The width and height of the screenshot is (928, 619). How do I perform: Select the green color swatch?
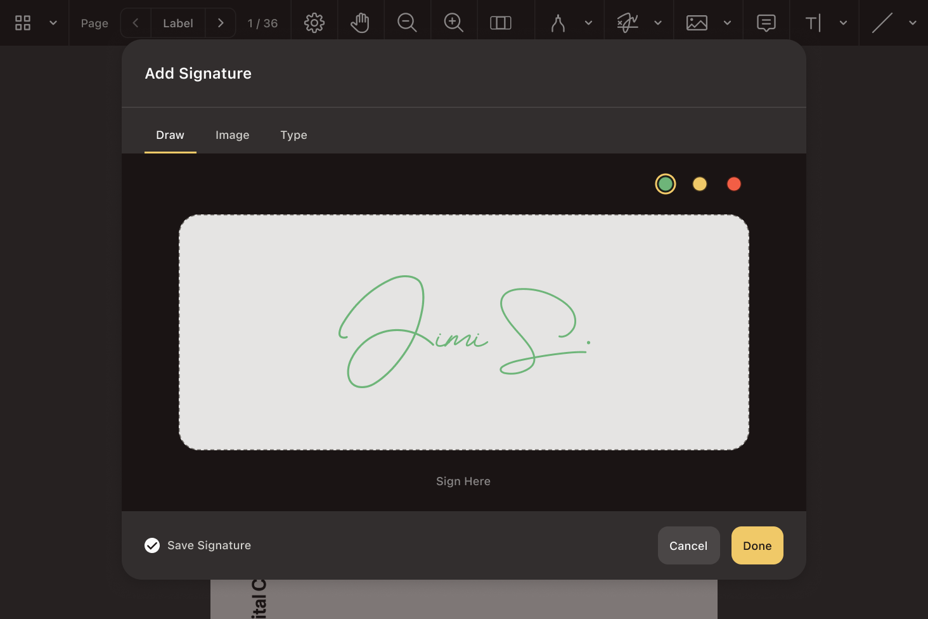[x=665, y=183]
